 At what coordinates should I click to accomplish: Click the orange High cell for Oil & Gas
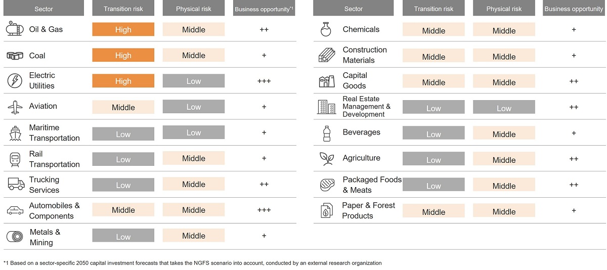pyautogui.click(x=123, y=29)
